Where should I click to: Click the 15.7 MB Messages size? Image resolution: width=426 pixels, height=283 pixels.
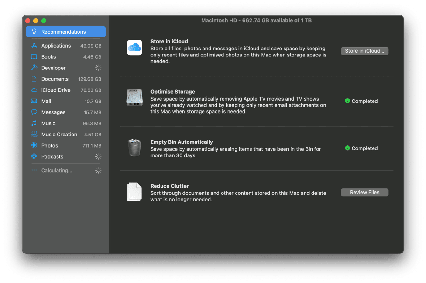point(93,112)
